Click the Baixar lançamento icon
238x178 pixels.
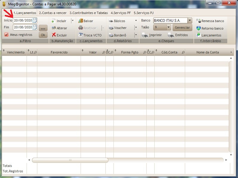tap(80, 21)
